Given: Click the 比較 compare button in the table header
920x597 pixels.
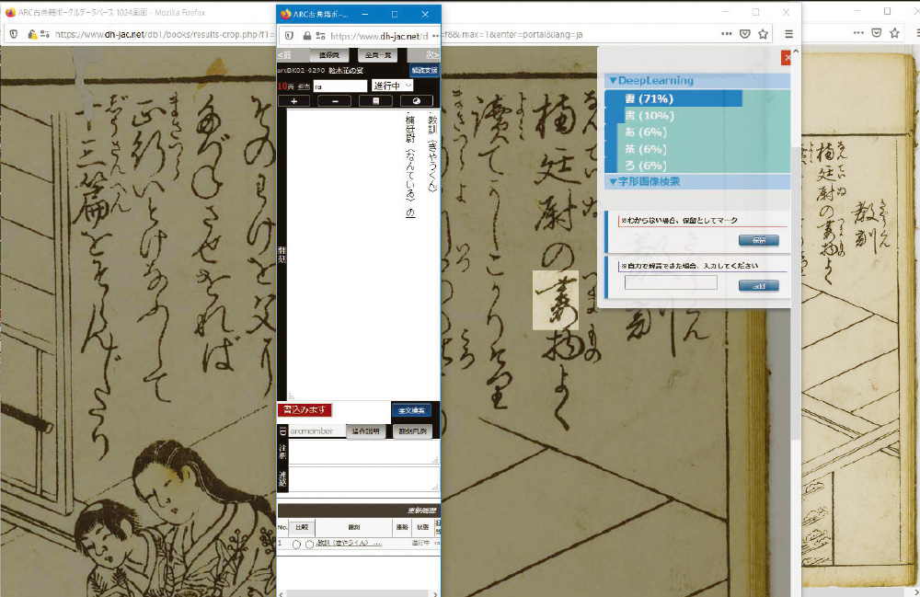Looking at the screenshot, I should (x=302, y=527).
